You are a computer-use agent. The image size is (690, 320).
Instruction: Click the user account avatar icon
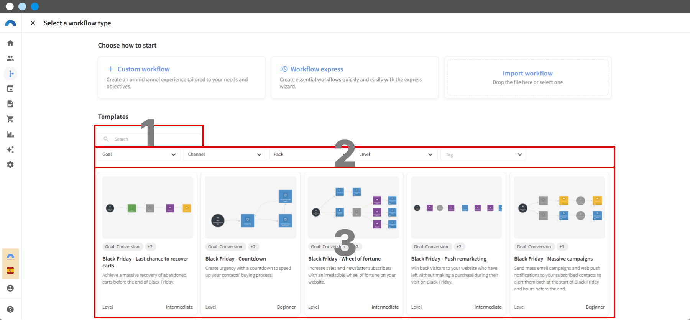(10, 288)
